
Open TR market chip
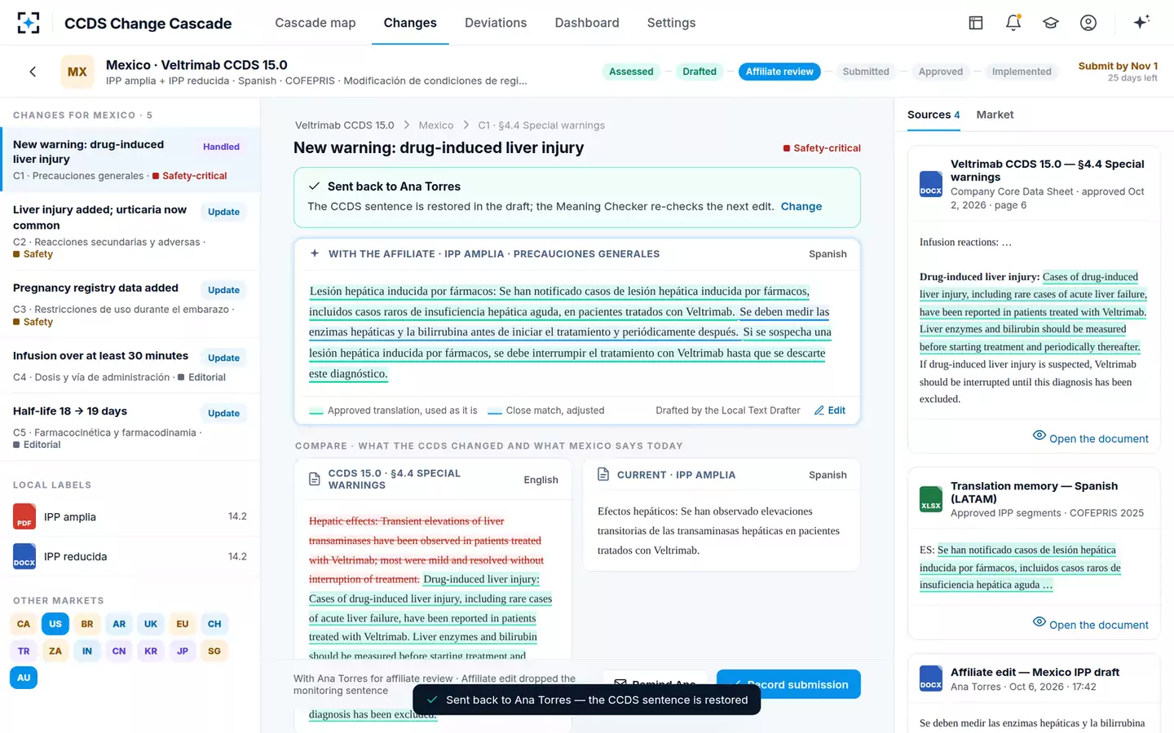click(24, 651)
